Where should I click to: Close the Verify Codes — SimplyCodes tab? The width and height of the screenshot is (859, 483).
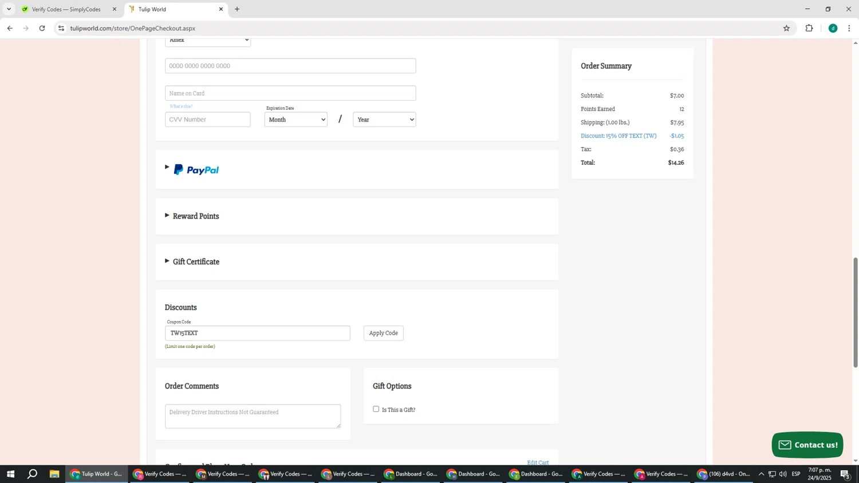pyautogui.click(x=114, y=9)
